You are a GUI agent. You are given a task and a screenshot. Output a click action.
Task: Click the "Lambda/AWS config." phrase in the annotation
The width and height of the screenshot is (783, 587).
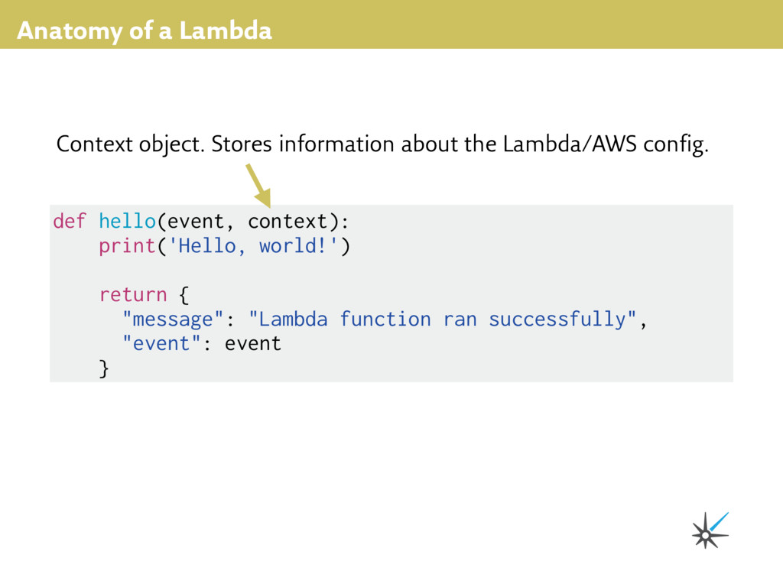click(606, 144)
